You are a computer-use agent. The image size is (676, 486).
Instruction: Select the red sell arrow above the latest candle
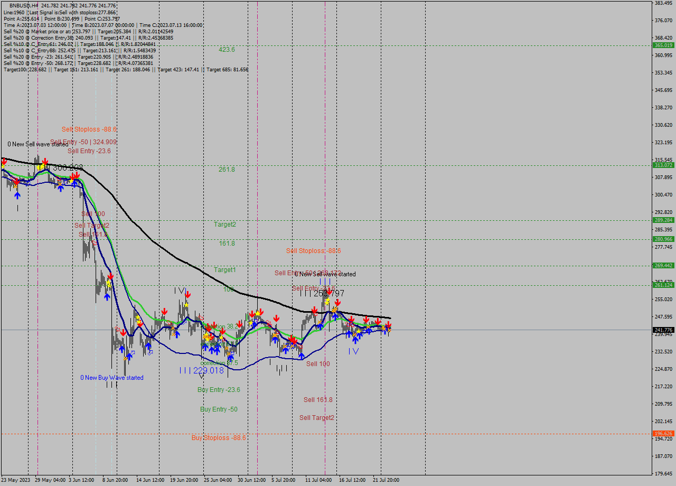pos(389,323)
